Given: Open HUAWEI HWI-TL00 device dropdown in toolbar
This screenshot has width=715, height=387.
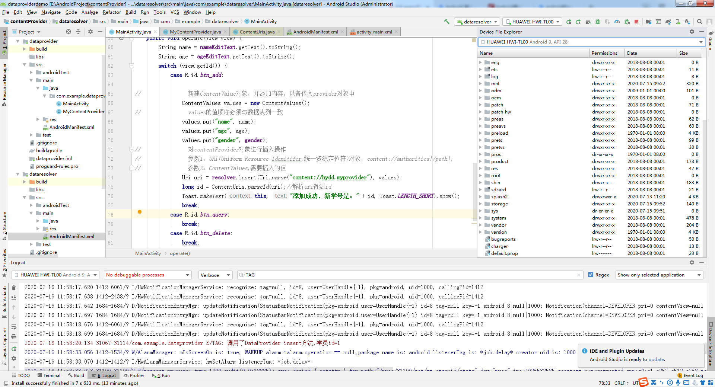Looking at the screenshot, I should click(532, 22).
